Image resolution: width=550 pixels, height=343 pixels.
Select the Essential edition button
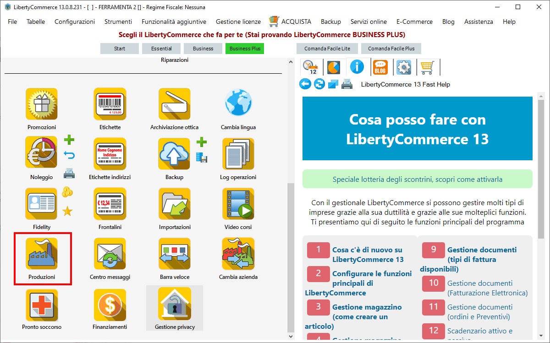click(161, 49)
